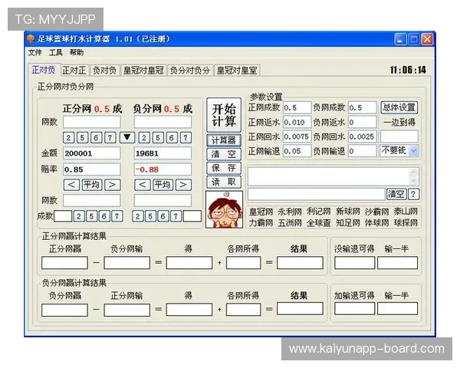Open the 工具 menu
Image resolution: width=460 pixels, height=368 pixels.
[x=56, y=53]
